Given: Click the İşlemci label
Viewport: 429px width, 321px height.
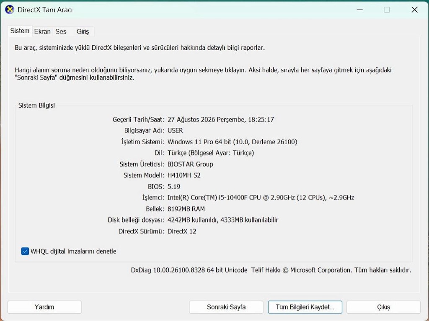Looking at the screenshot, I should pos(153,197).
